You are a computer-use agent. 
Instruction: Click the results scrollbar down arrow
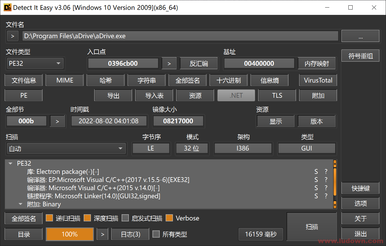(x=335, y=205)
